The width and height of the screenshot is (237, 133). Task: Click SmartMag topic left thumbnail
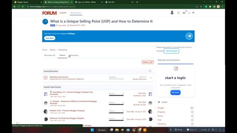pyautogui.click(x=46, y=94)
